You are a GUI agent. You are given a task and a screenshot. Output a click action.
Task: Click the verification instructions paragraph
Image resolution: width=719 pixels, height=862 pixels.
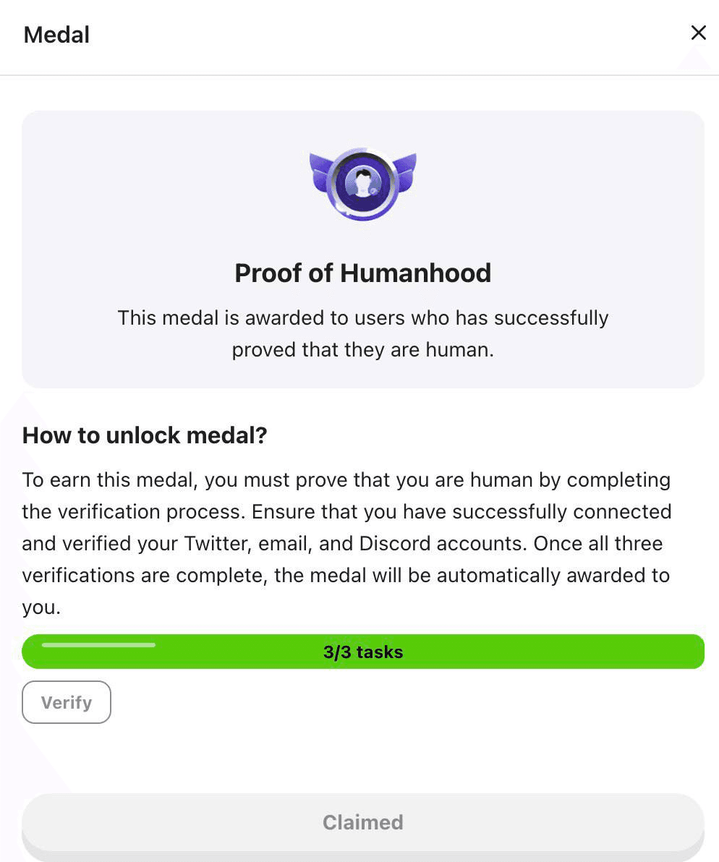[x=346, y=543]
